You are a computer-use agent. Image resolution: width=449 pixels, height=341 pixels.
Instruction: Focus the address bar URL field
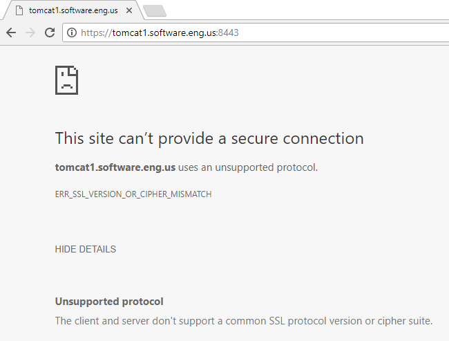coord(262,33)
